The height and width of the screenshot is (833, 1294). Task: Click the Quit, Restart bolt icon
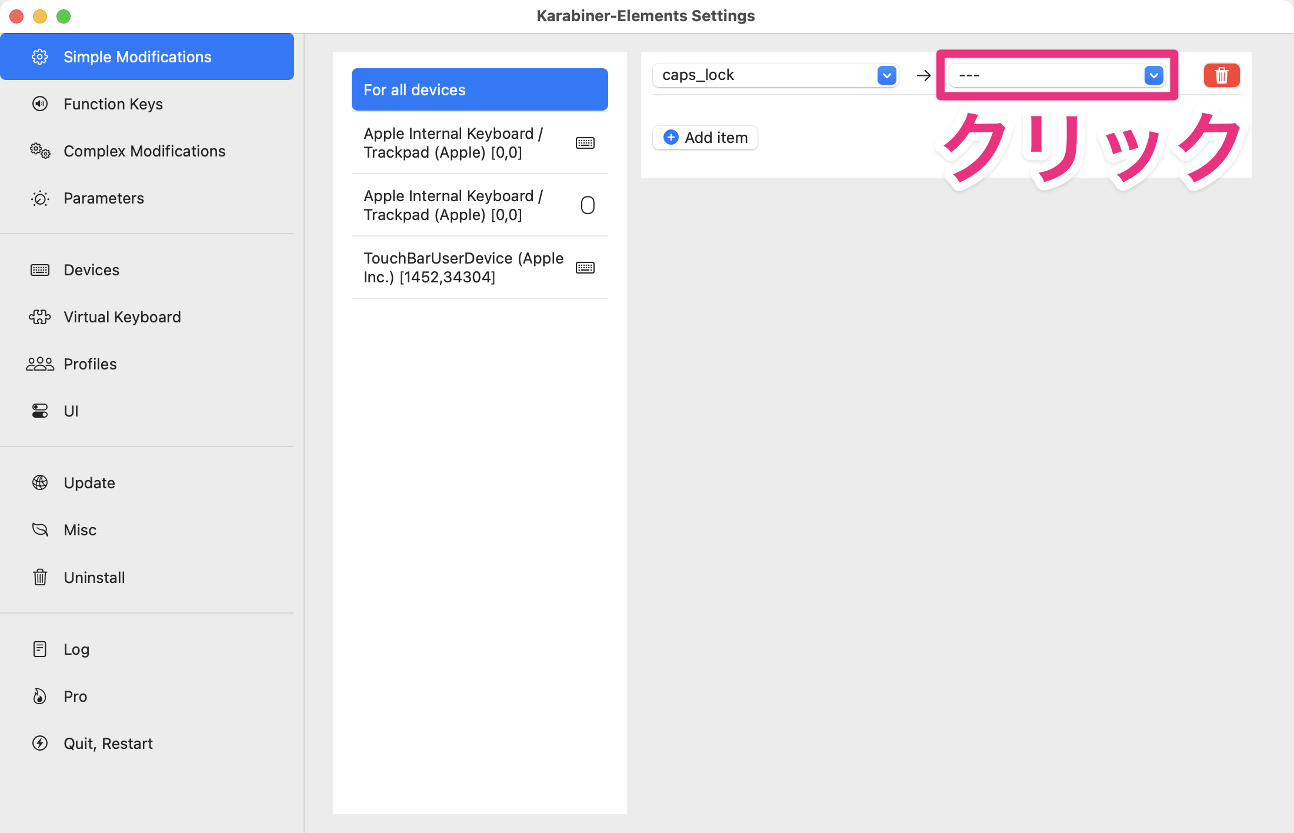click(40, 744)
